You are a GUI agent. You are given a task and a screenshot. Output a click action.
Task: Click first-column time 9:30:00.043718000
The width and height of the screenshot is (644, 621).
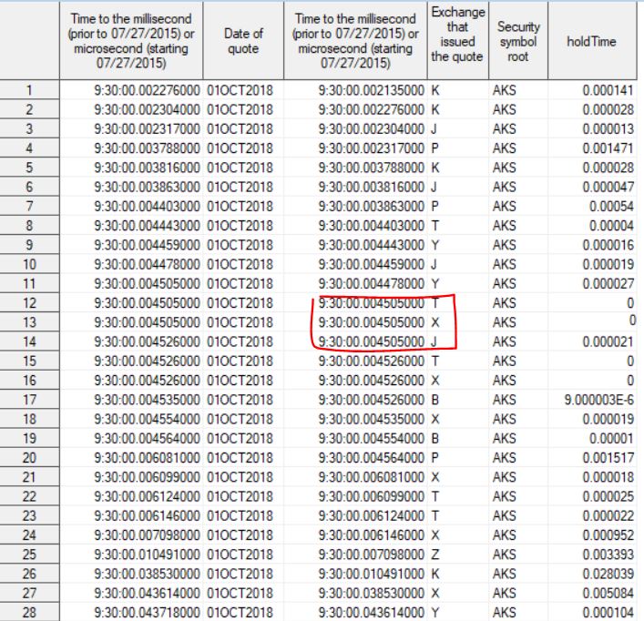click(x=147, y=613)
